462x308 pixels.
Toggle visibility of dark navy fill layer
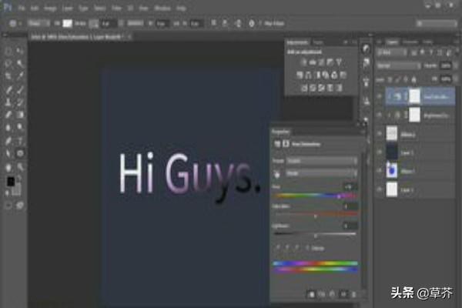[x=380, y=152]
